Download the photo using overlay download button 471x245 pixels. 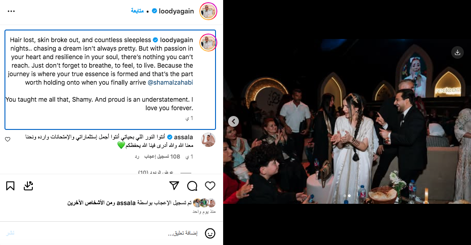click(x=457, y=52)
